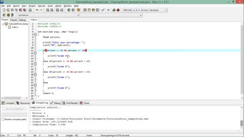The image size is (244, 137).
Task: Click the 'Compilation Time: 0.09s' log line
Action: coord(47,124)
